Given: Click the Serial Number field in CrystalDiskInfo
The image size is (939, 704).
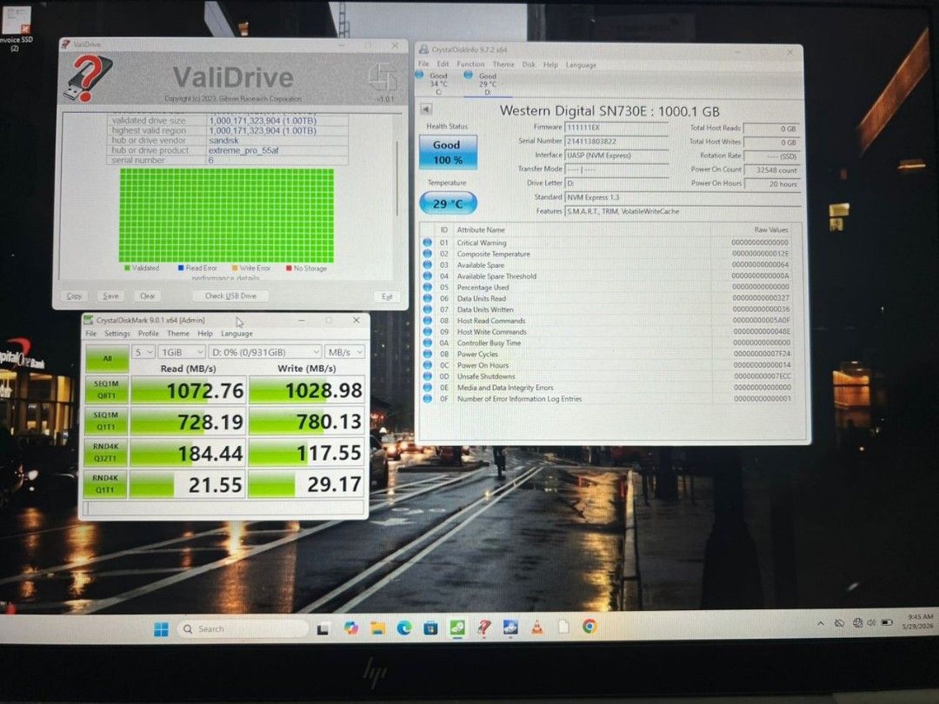Looking at the screenshot, I should click(616, 142).
